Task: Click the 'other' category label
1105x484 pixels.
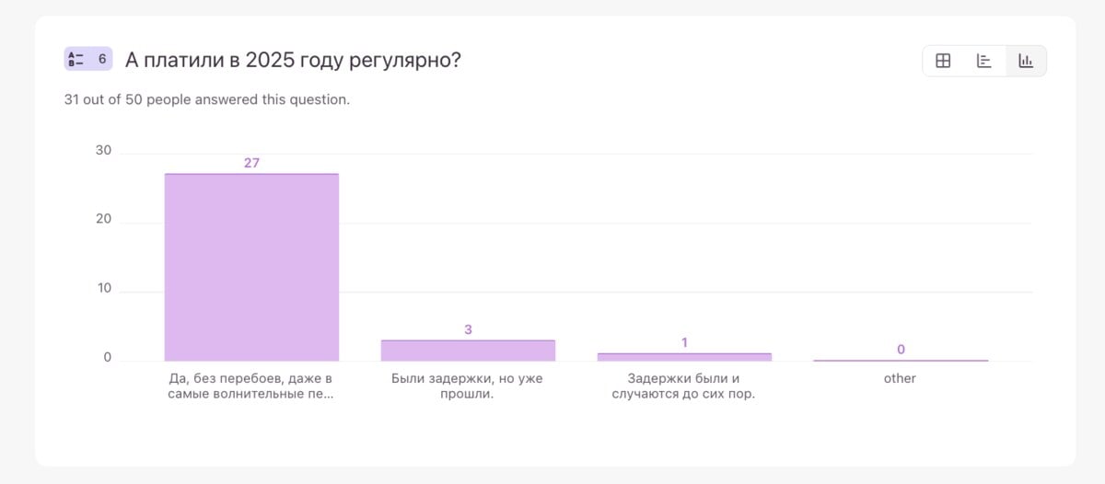Action: 901,378
